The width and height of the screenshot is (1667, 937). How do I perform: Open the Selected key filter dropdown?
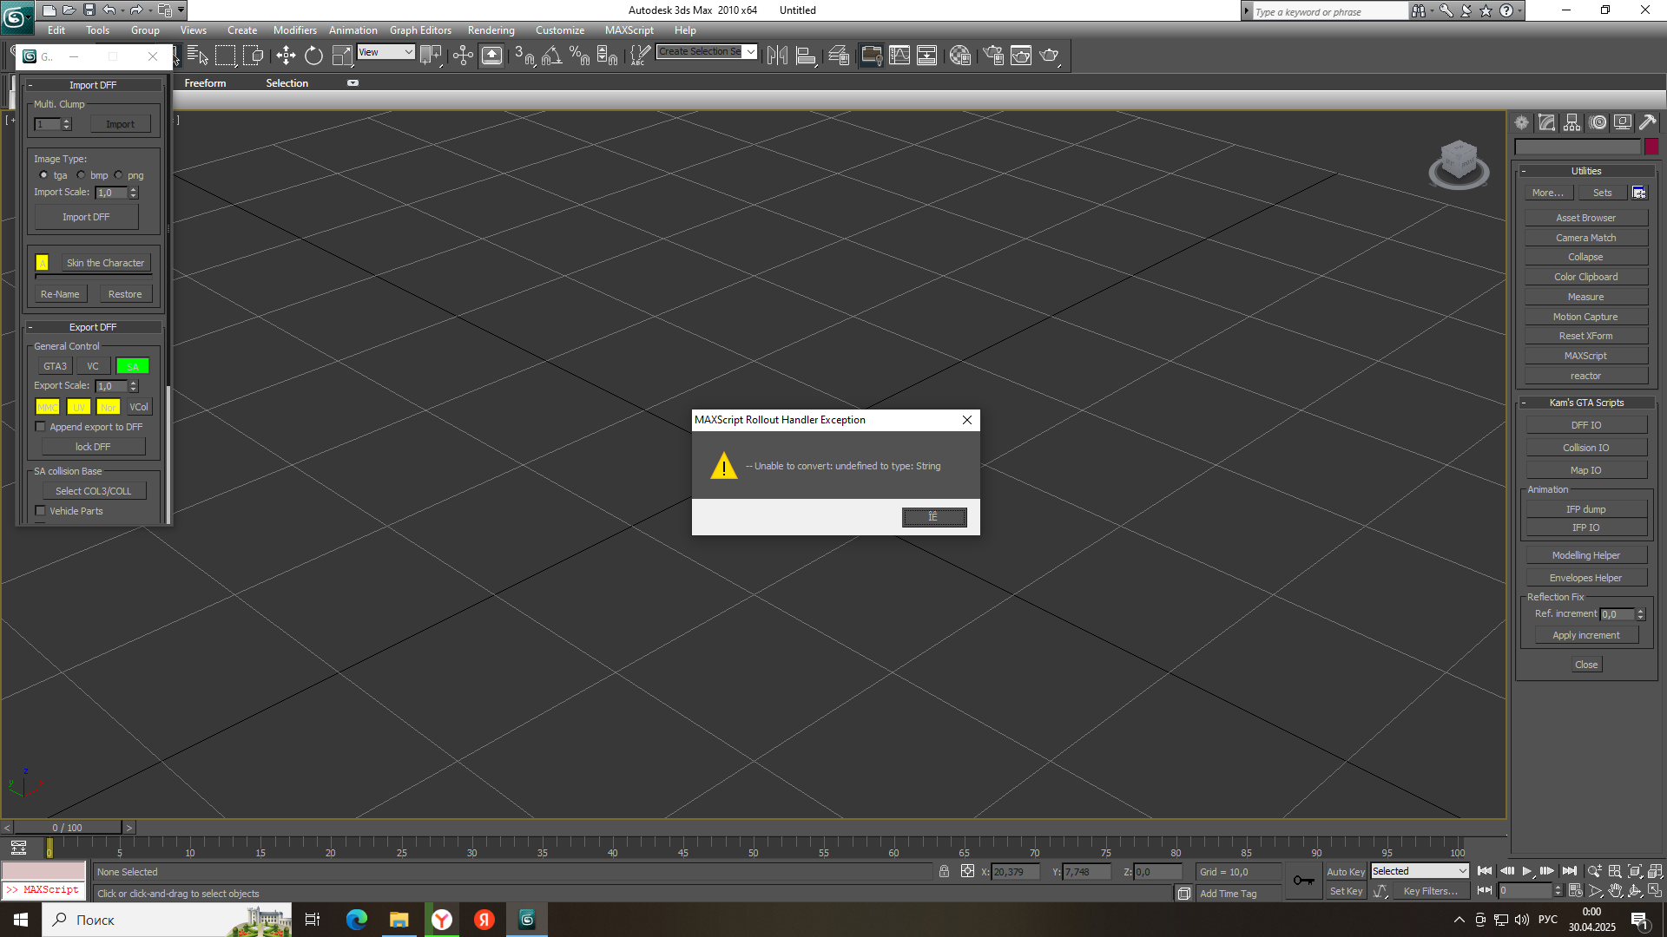tap(1420, 871)
